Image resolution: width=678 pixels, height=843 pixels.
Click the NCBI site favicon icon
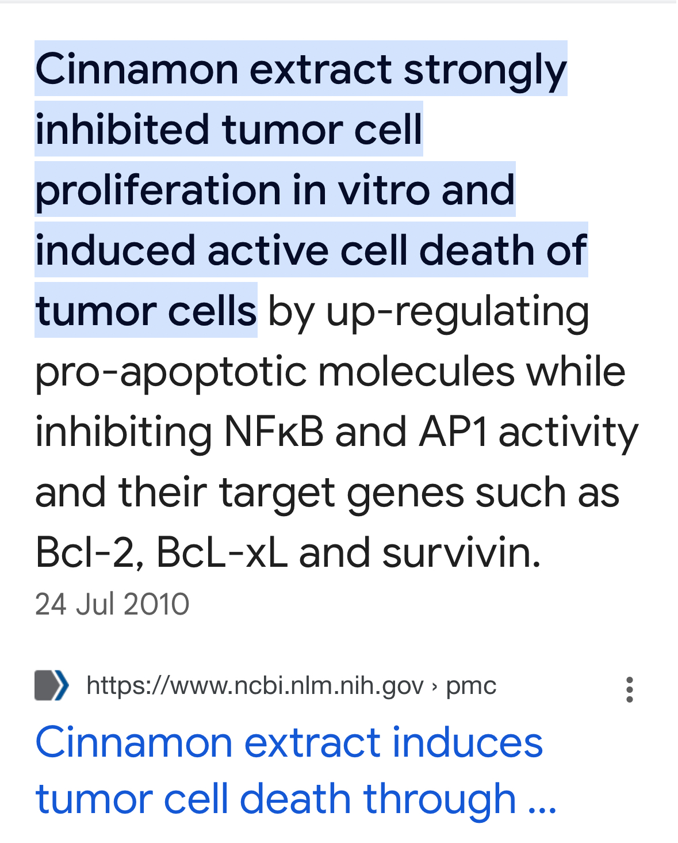52,685
